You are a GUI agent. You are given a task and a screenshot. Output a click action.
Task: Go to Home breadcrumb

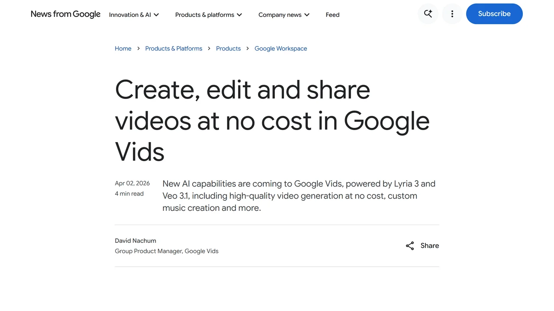pyautogui.click(x=123, y=48)
